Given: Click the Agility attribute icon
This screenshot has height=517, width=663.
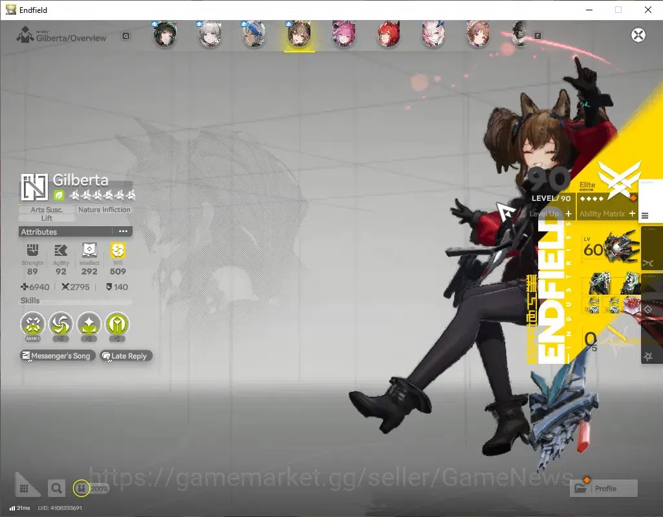Looking at the screenshot, I should (x=60, y=250).
